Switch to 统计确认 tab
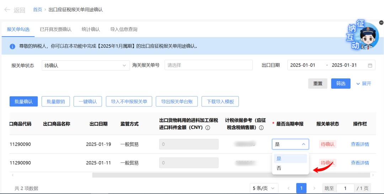The image size is (384, 194). tap(91, 29)
